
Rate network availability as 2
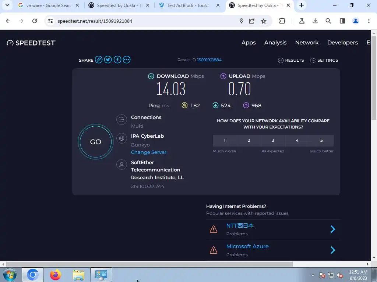tap(249, 141)
